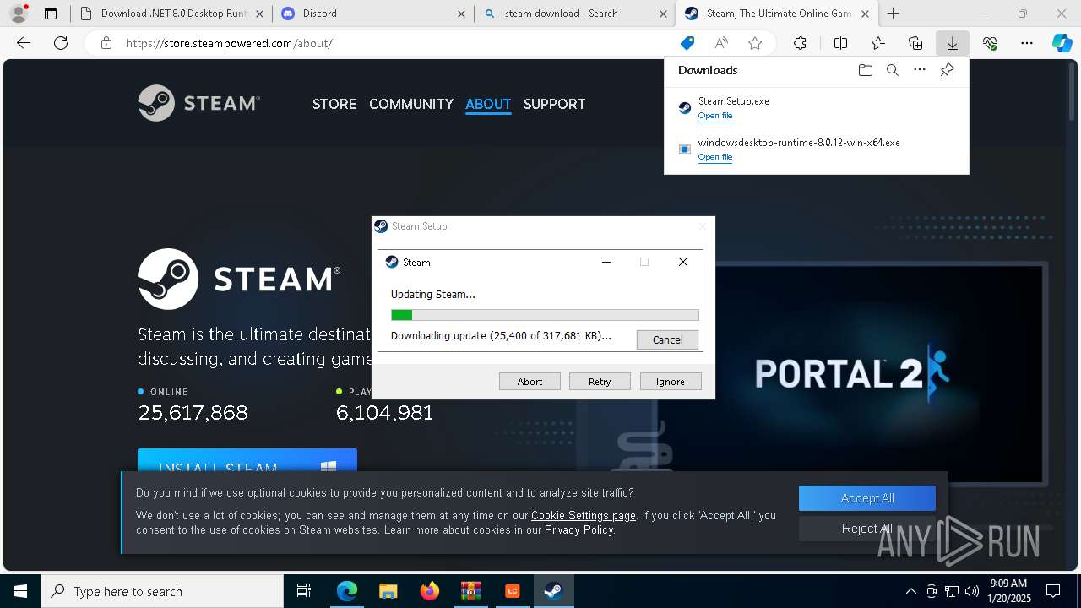Open the Cookie Settings page link

(x=584, y=515)
